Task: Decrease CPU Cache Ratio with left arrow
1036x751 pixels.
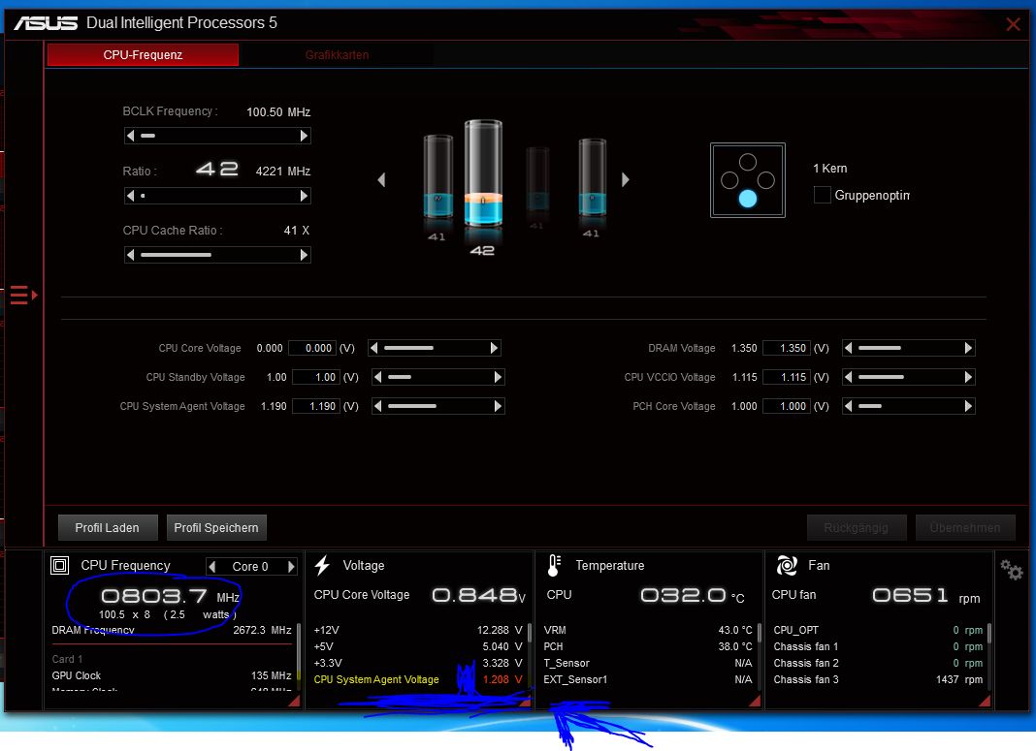Action: coord(131,255)
